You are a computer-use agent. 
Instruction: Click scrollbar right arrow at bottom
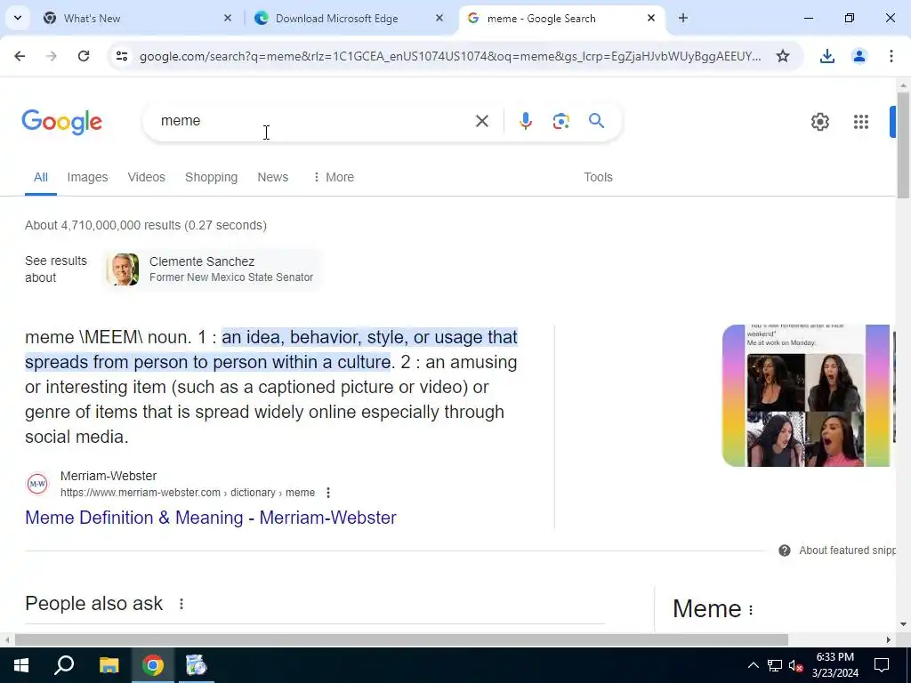click(888, 640)
